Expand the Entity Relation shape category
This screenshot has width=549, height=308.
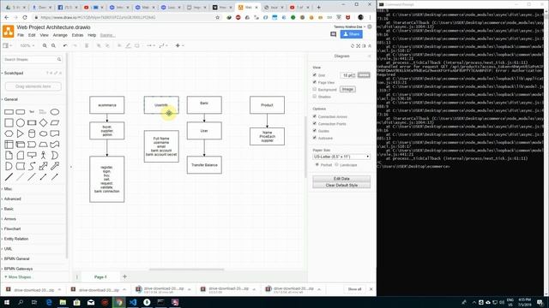pos(15,239)
